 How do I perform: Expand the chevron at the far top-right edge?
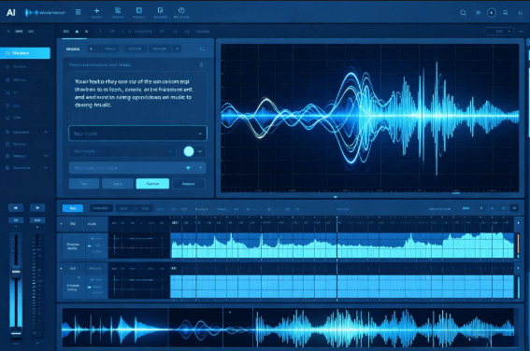[x=521, y=32]
